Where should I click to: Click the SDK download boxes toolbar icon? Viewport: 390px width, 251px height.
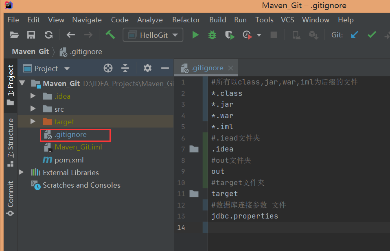point(313,35)
